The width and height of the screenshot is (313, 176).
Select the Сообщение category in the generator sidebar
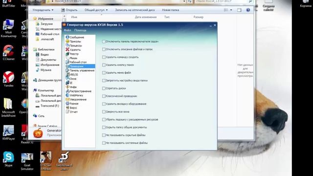(x=75, y=37)
